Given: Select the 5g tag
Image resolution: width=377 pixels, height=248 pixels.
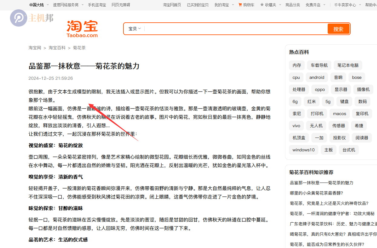Looking at the screenshot, I should 328,101.
